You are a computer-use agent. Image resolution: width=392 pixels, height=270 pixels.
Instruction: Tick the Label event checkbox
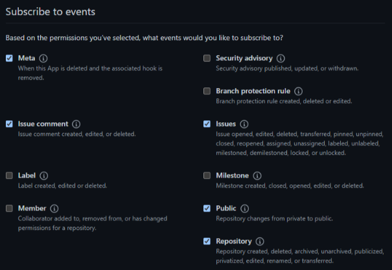pyautogui.click(x=9, y=175)
